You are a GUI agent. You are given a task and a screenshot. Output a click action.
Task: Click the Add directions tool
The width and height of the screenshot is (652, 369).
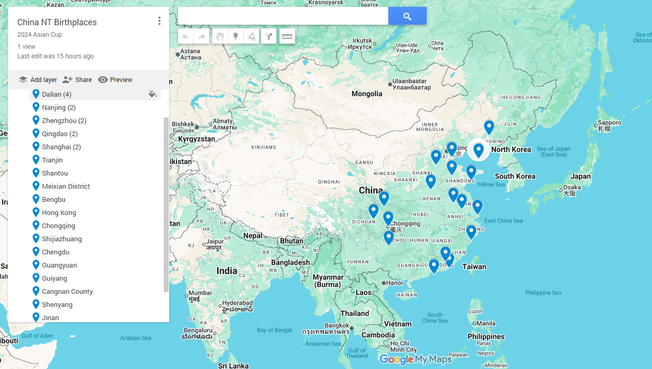(269, 36)
